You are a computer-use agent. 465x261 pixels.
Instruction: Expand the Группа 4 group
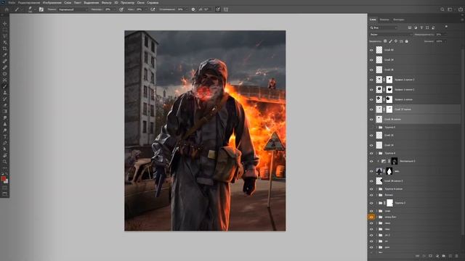377,153
